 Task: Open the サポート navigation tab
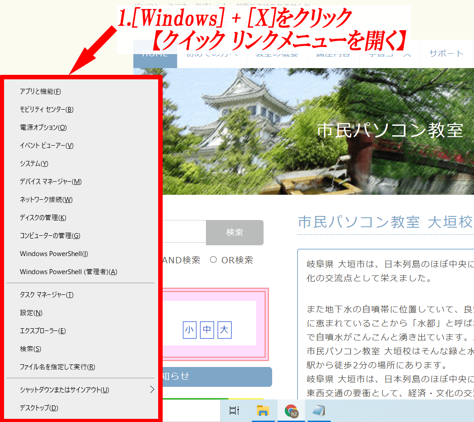446,53
